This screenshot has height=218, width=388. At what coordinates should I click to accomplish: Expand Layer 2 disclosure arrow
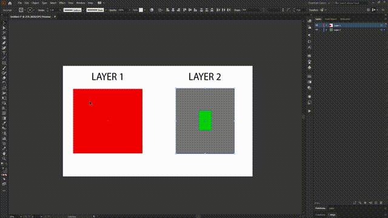[326, 30]
